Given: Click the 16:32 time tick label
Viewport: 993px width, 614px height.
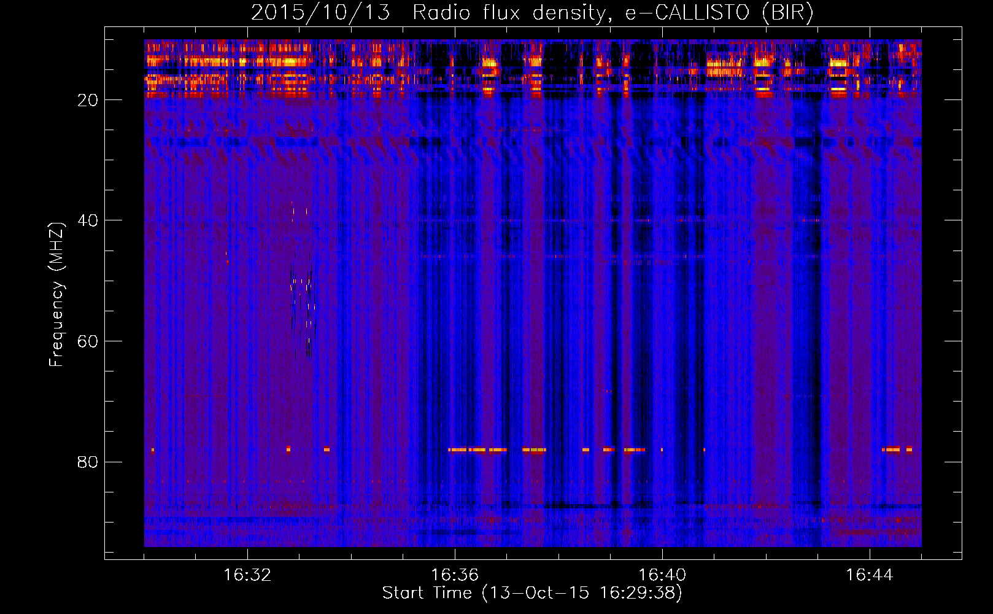Looking at the screenshot, I should click(247, 575).
